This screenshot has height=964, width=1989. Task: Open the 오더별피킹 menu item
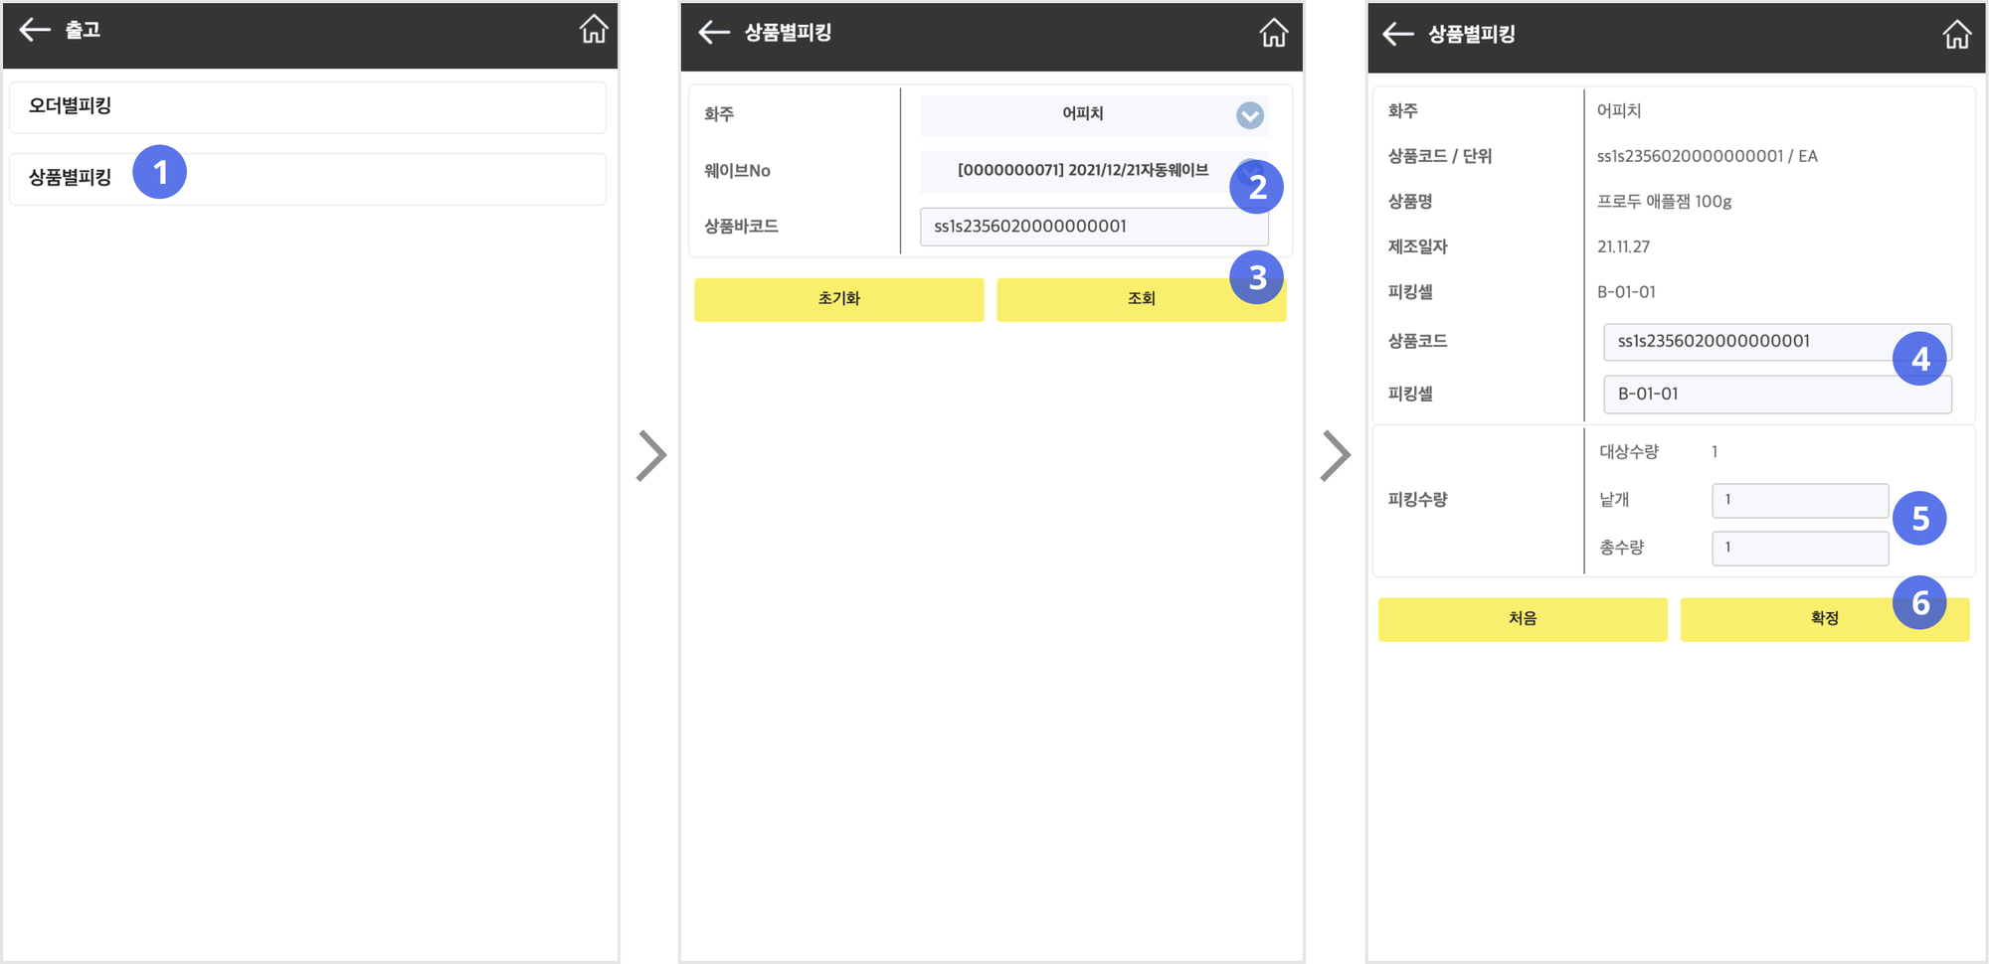[x=307, y=106]
